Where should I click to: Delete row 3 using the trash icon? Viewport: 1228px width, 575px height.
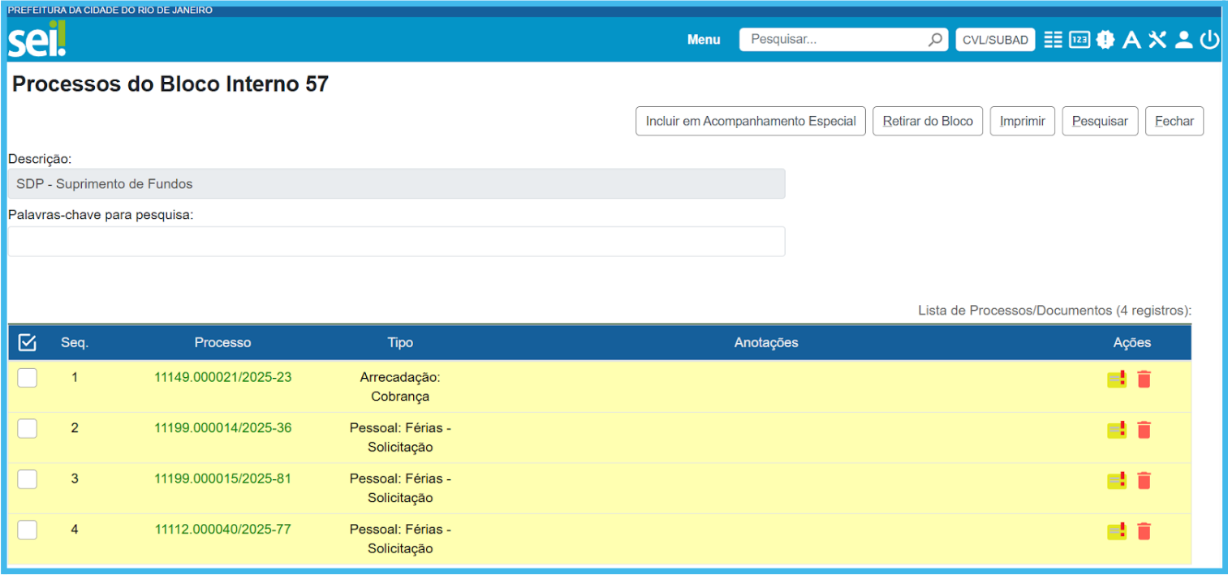point(1144,481)
